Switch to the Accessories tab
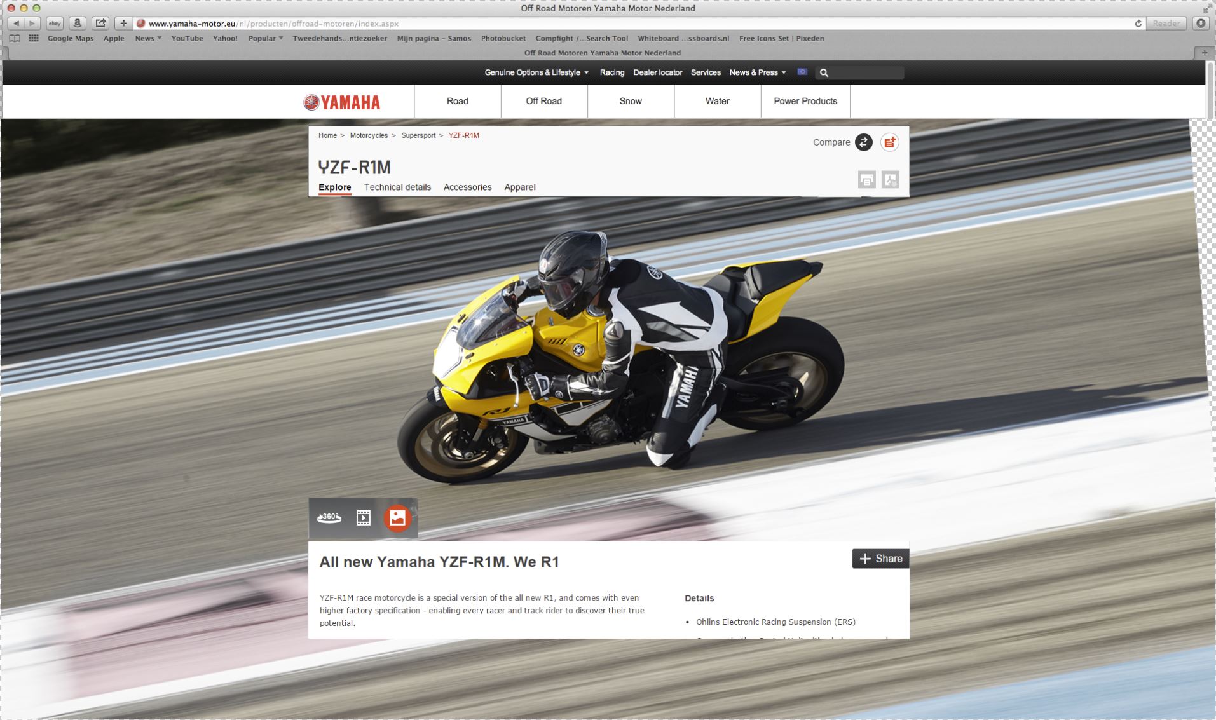 (468, 187)
